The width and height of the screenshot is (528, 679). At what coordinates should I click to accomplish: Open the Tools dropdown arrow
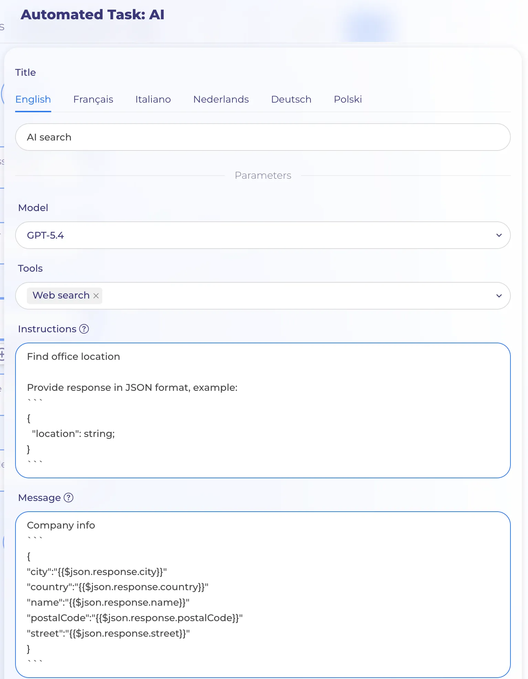pos(499,296)
